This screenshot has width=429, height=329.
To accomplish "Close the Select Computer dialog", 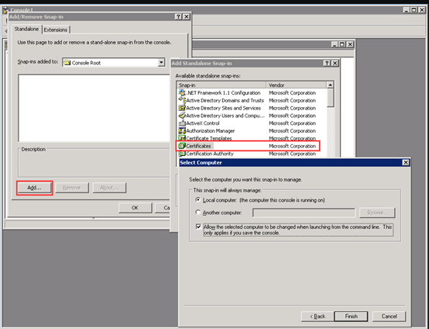I will 406,163.
